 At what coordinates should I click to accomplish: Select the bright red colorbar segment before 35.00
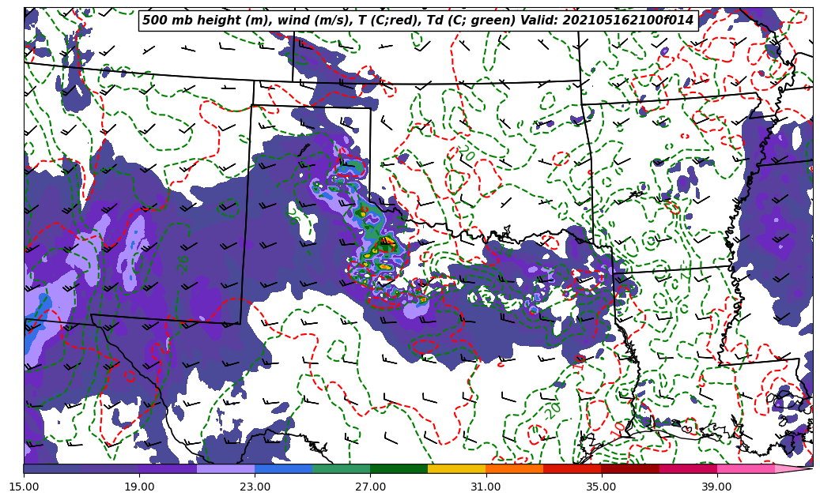(572, 468)
